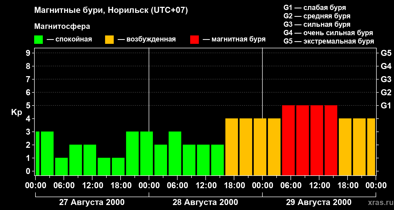Click the 'G3 — сильная буря' legend line
Screen dimensions: 394x210
pyautogui.click(x=317, y=24)
